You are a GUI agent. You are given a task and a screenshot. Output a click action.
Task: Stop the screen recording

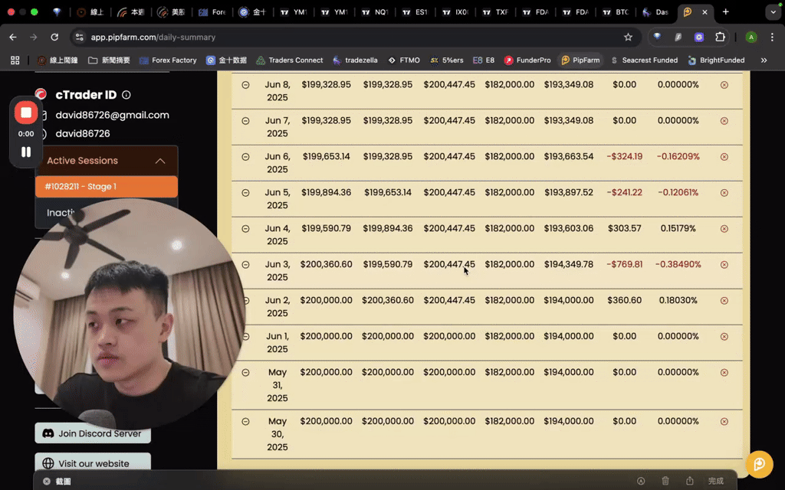tap(26, 113)
